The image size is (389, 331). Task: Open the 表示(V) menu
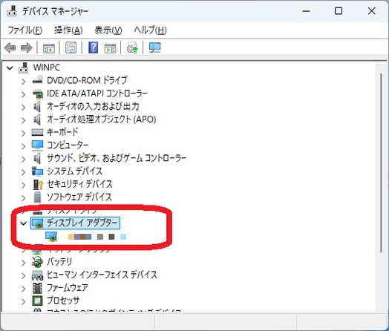click(108, 30)
